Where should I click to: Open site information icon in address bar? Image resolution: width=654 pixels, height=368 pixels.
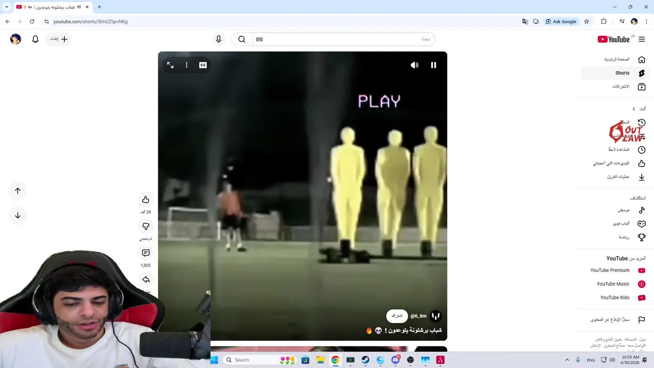[46, 21]
